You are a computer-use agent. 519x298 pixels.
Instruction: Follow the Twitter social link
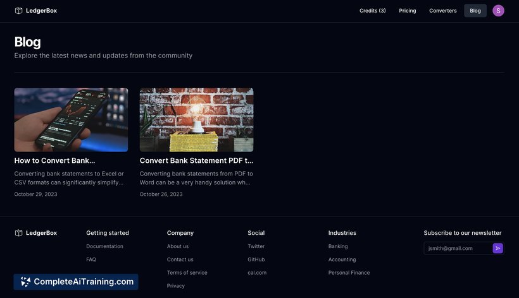[256, 246]
